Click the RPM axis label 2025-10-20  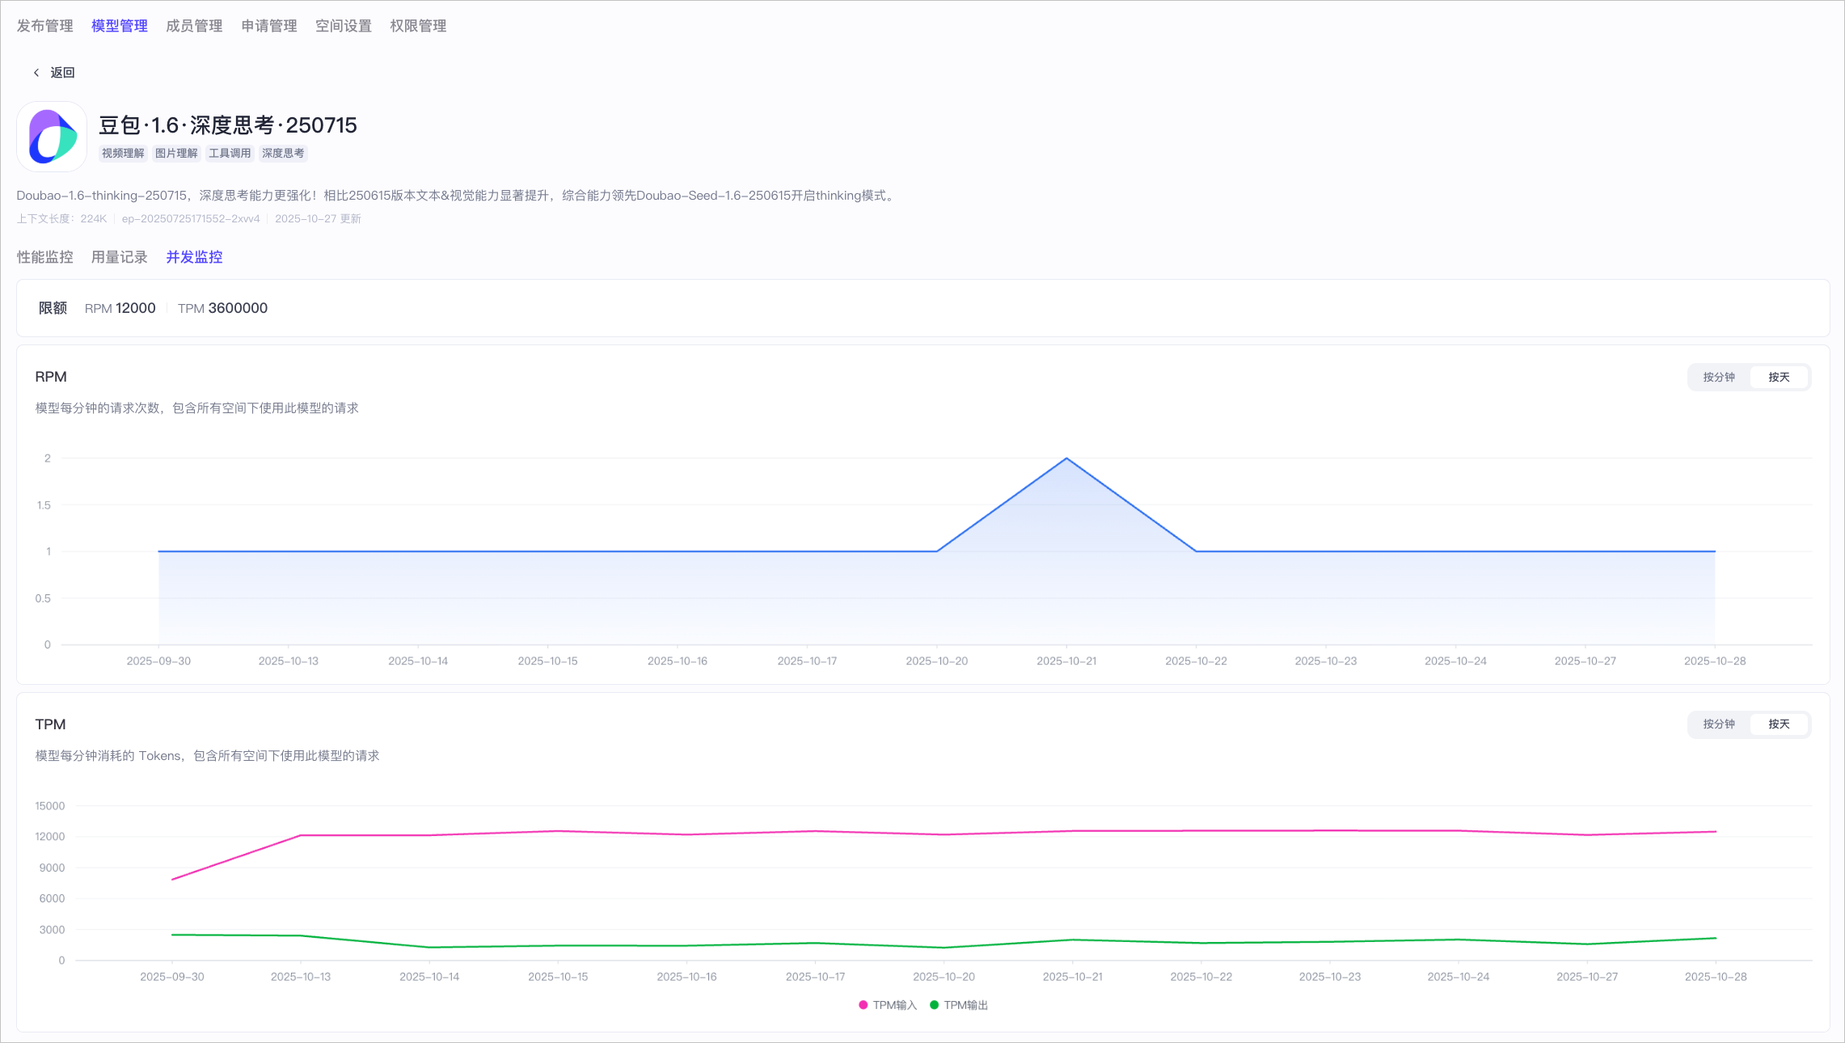click(x=936, y=661)
